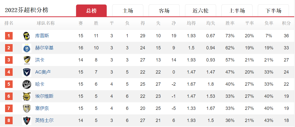Screen dimensions: 295x127
Task: Switch to the 客场 tab
Action: (164, 11)
